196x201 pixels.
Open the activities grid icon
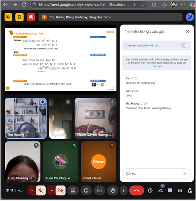180,191
